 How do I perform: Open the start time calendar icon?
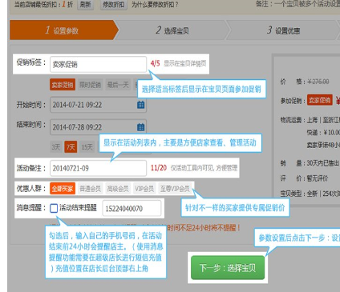[x=141, y=105]
